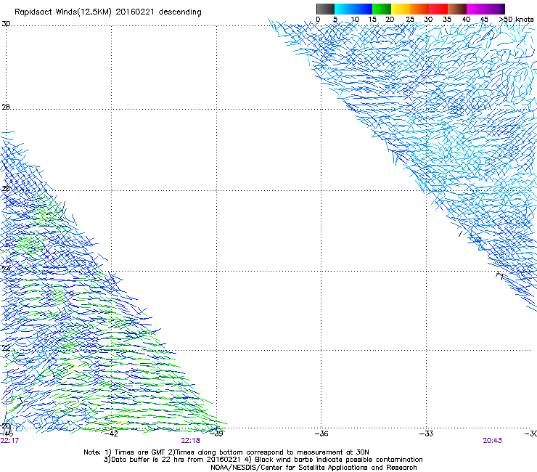
Task: Click the latitude label '28'
Action: pyautogui.click(x=6, y=107)
